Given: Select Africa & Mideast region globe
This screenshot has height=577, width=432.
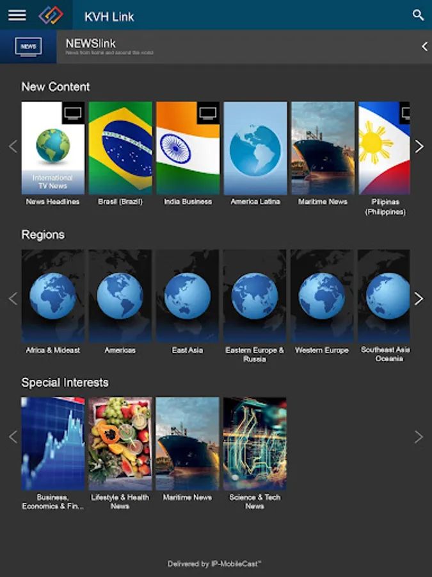Looking at the screenshot, I should (53, 296).
